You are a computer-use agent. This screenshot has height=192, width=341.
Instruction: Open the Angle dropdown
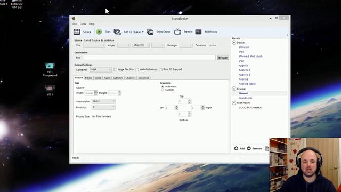point(124,45)
